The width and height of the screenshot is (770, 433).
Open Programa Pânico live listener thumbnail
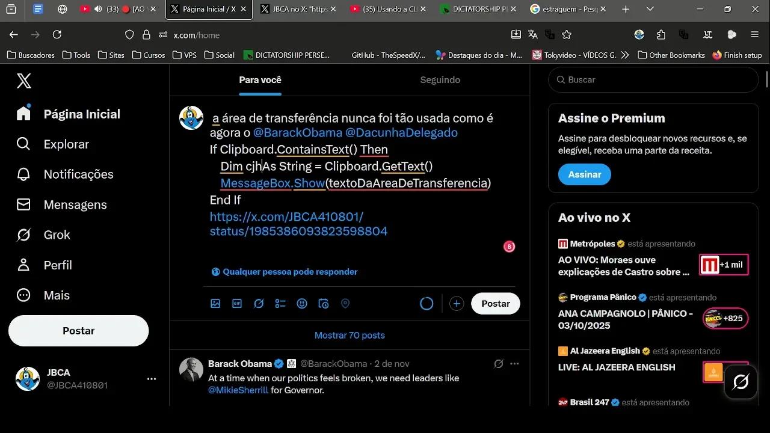725,319
